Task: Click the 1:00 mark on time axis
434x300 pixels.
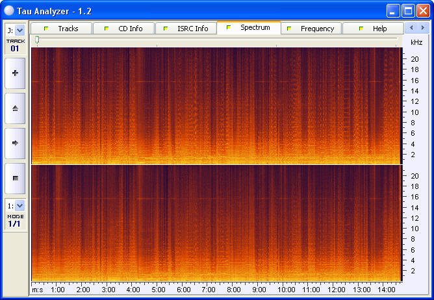Action: point(58,290)
